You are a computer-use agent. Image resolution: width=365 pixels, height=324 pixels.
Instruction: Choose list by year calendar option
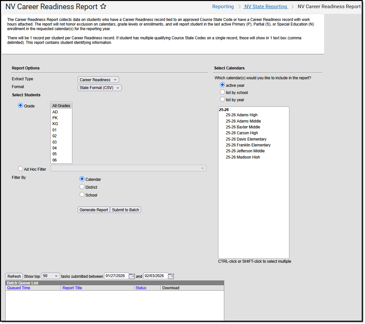click(222, 100)
